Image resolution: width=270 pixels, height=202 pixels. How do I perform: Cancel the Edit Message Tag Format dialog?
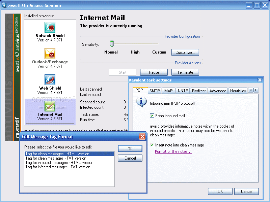(x=130, y=158)
